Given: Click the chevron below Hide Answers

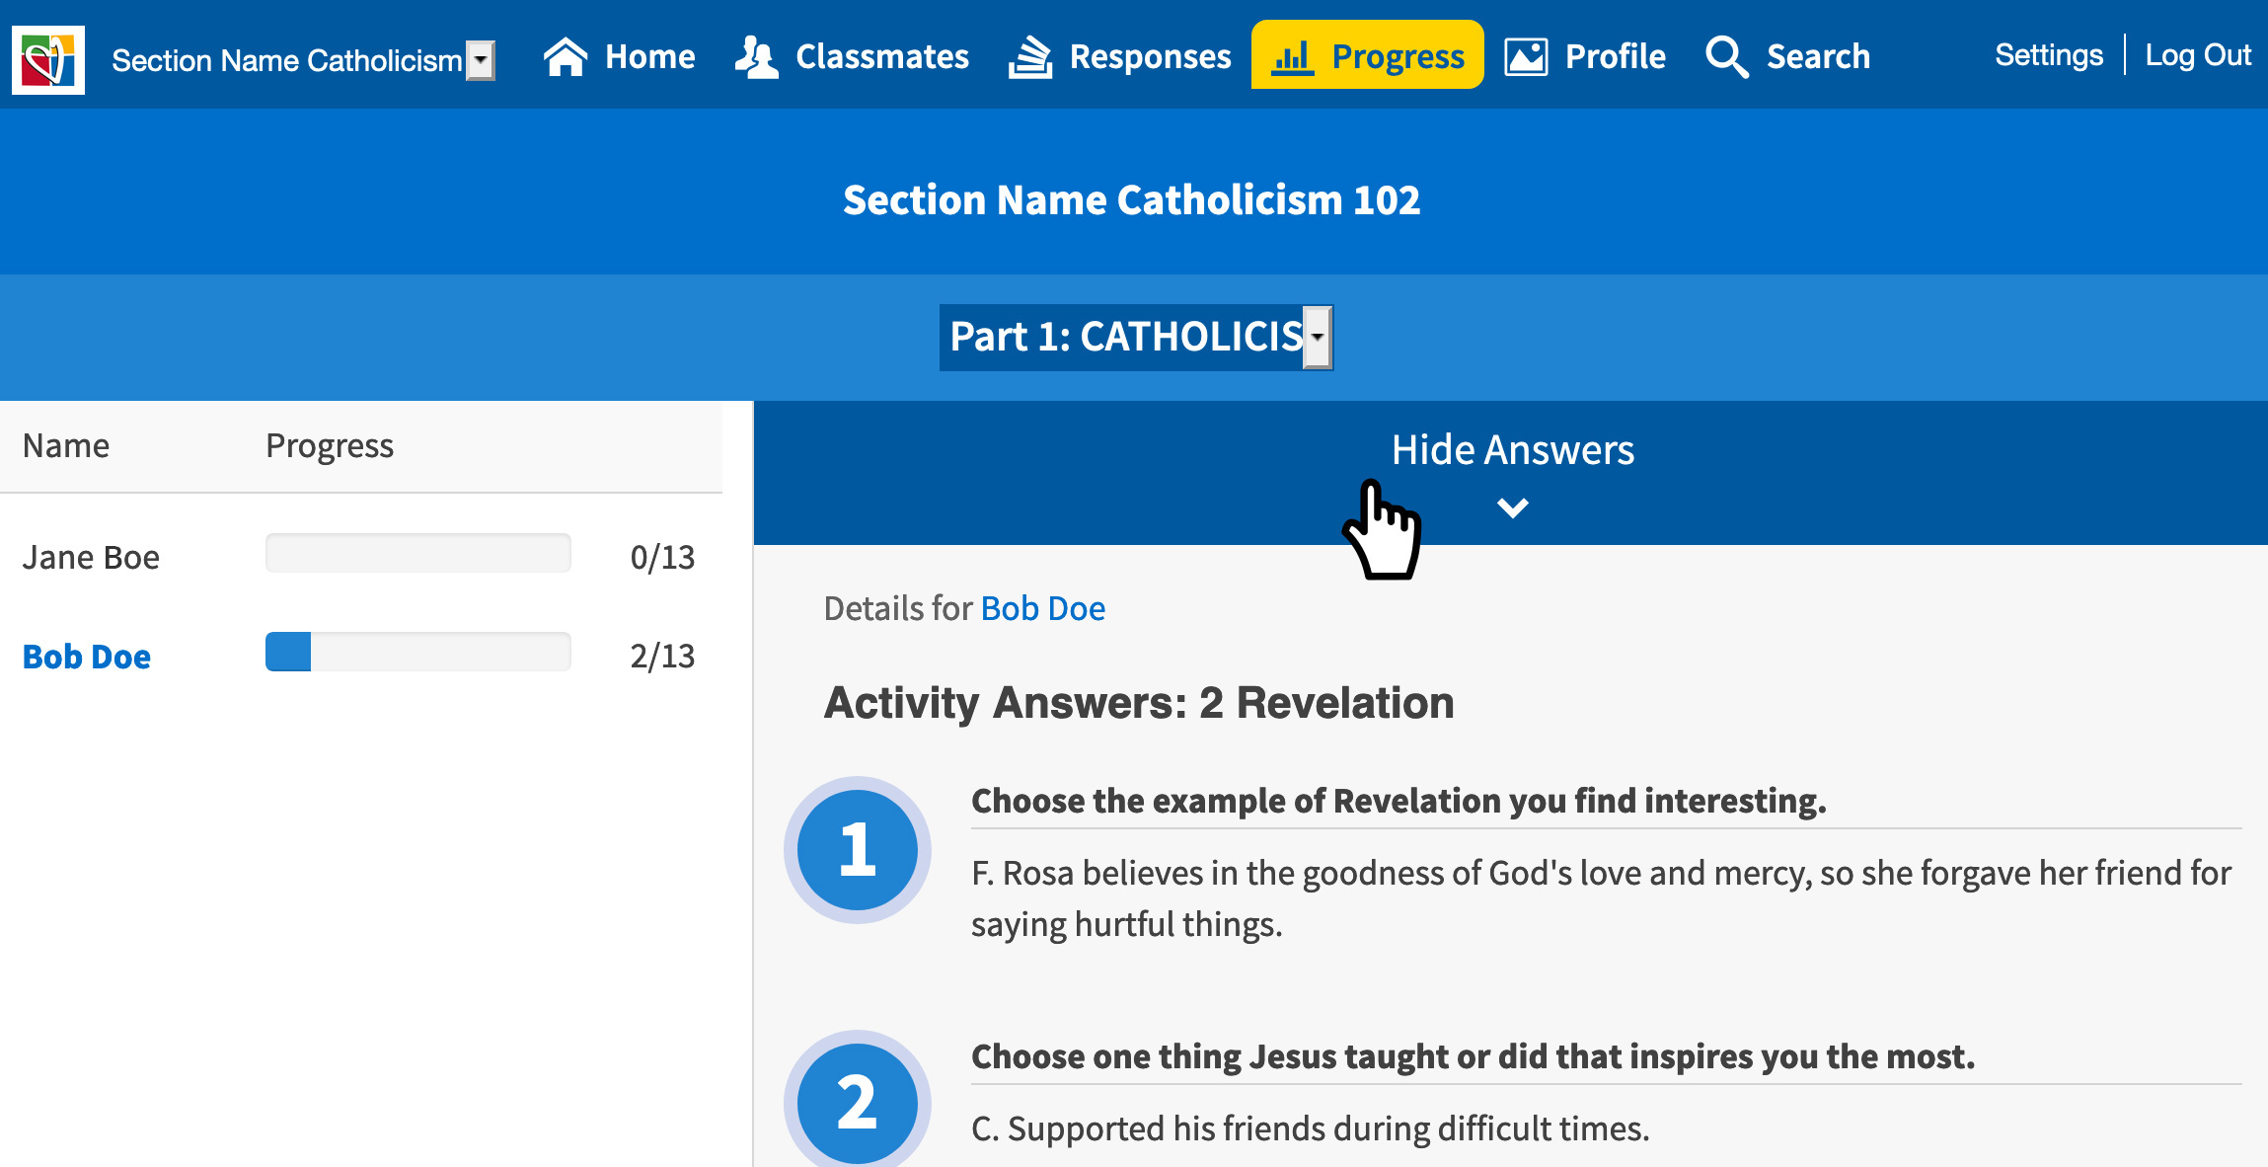Looking at the screenshot, I should 1512,507.
